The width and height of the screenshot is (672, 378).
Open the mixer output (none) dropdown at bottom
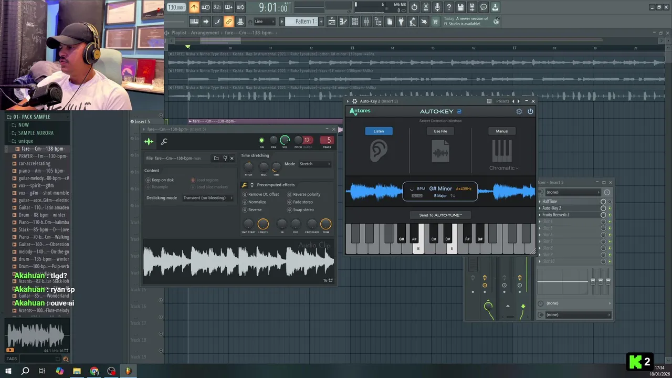point(578,314)
